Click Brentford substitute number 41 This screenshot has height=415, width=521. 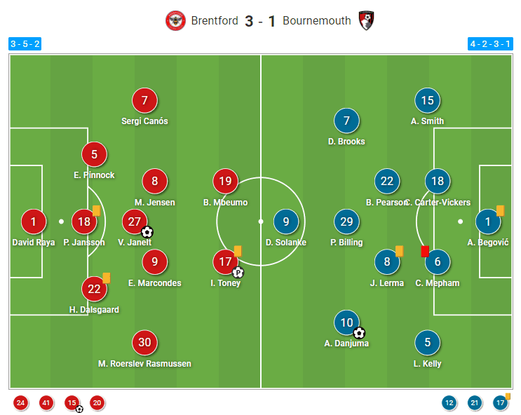pyautogui.click(x=46, y=402)
